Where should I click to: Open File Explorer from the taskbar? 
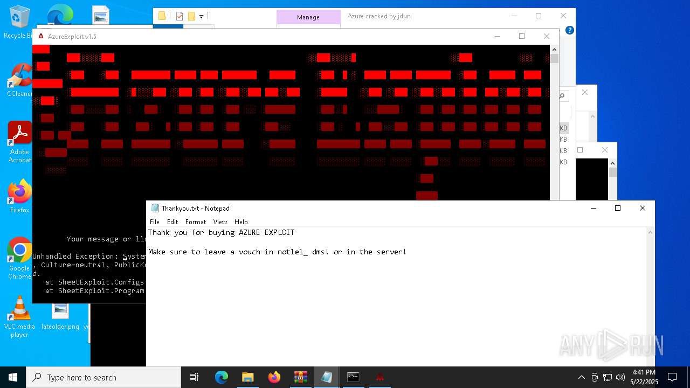click(x=248, y=377)
